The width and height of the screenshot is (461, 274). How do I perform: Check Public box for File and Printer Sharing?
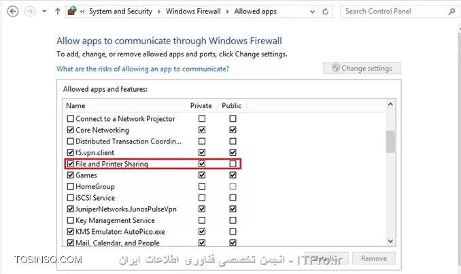233,164
